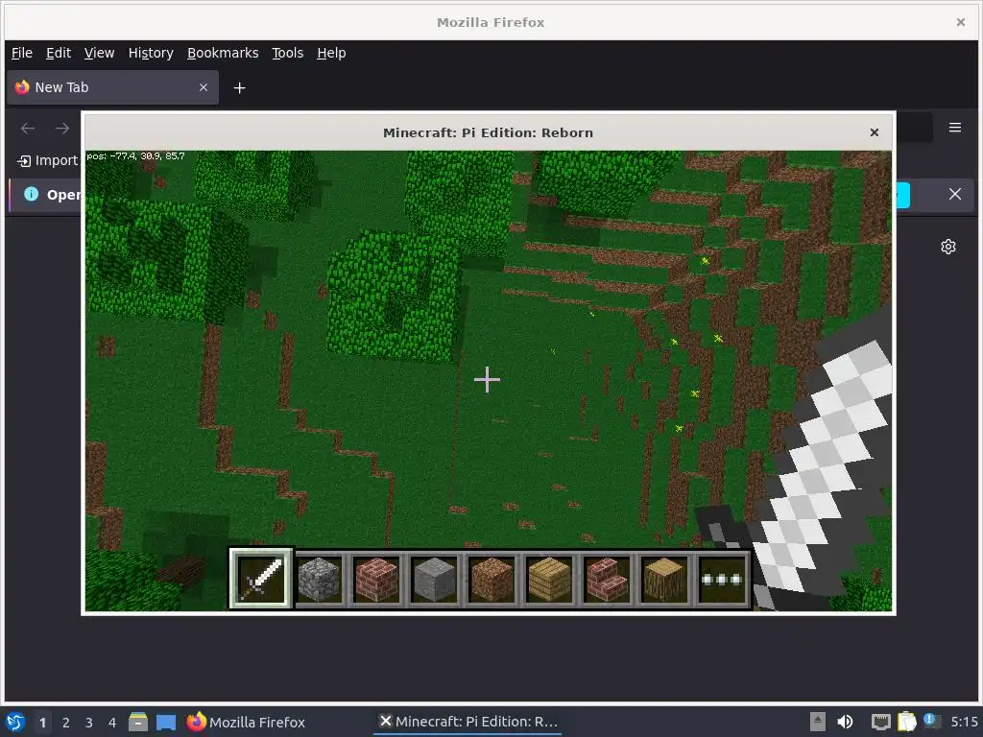
Task: Click the pos coordinates text overlay
Action: click(x=135, y=156)
